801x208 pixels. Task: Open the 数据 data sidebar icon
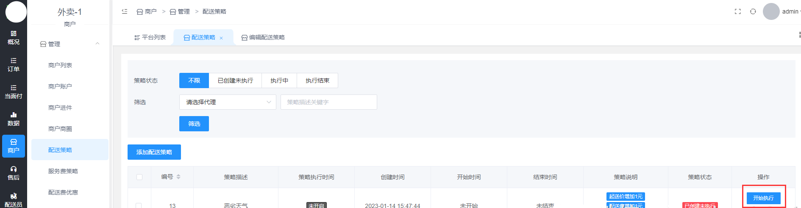click(x=14, y=119)
